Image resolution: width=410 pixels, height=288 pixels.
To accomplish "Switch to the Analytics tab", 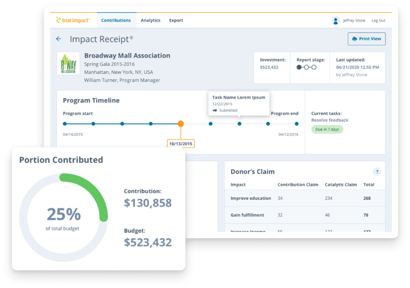I will coord(150,20).
